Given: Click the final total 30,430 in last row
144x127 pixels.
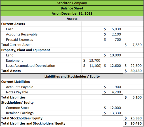Looking at the screenshot, I should click(x=136, y=123).
